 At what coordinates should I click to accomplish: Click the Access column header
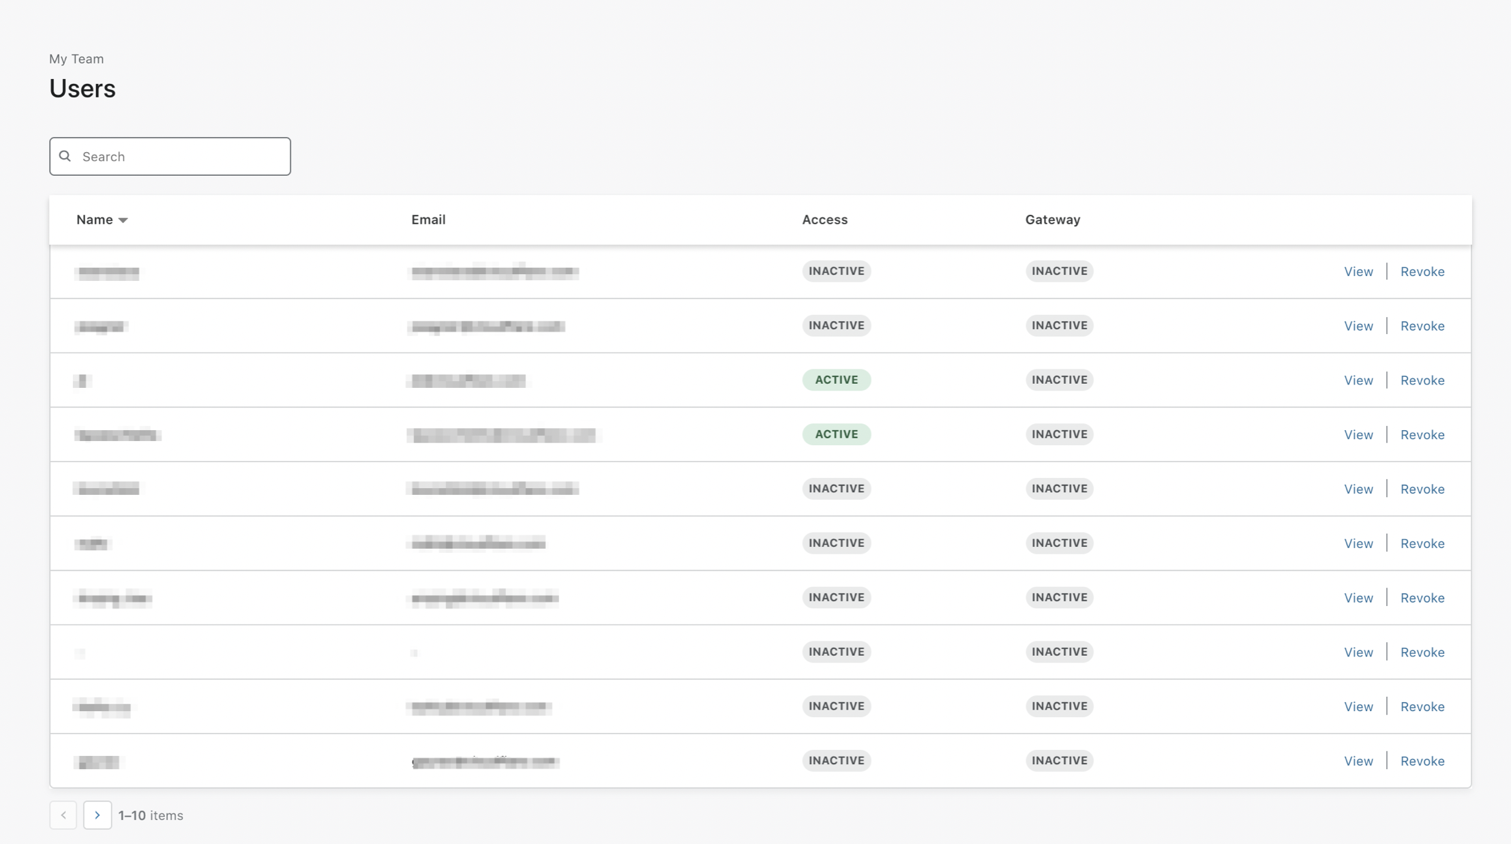pyautogui.click(x=824, y=220)
